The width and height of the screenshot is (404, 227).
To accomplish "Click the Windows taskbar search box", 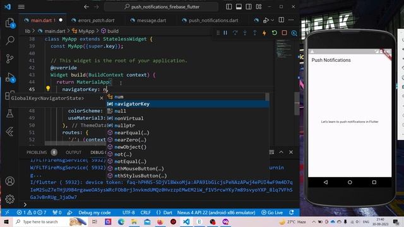I will click(x=50, y=221).
